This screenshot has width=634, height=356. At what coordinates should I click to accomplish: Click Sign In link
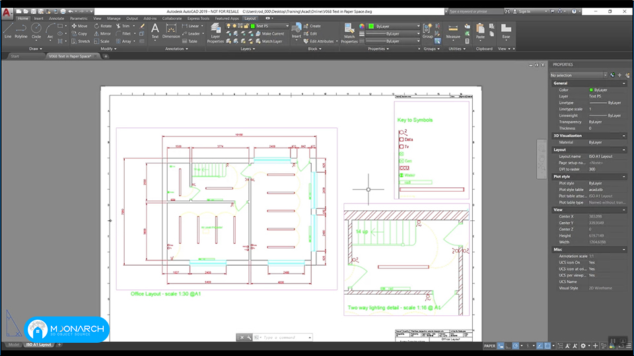[x=524, y=11]
